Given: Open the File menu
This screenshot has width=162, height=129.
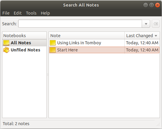Looking at the screenshot, I should point(6,13).
